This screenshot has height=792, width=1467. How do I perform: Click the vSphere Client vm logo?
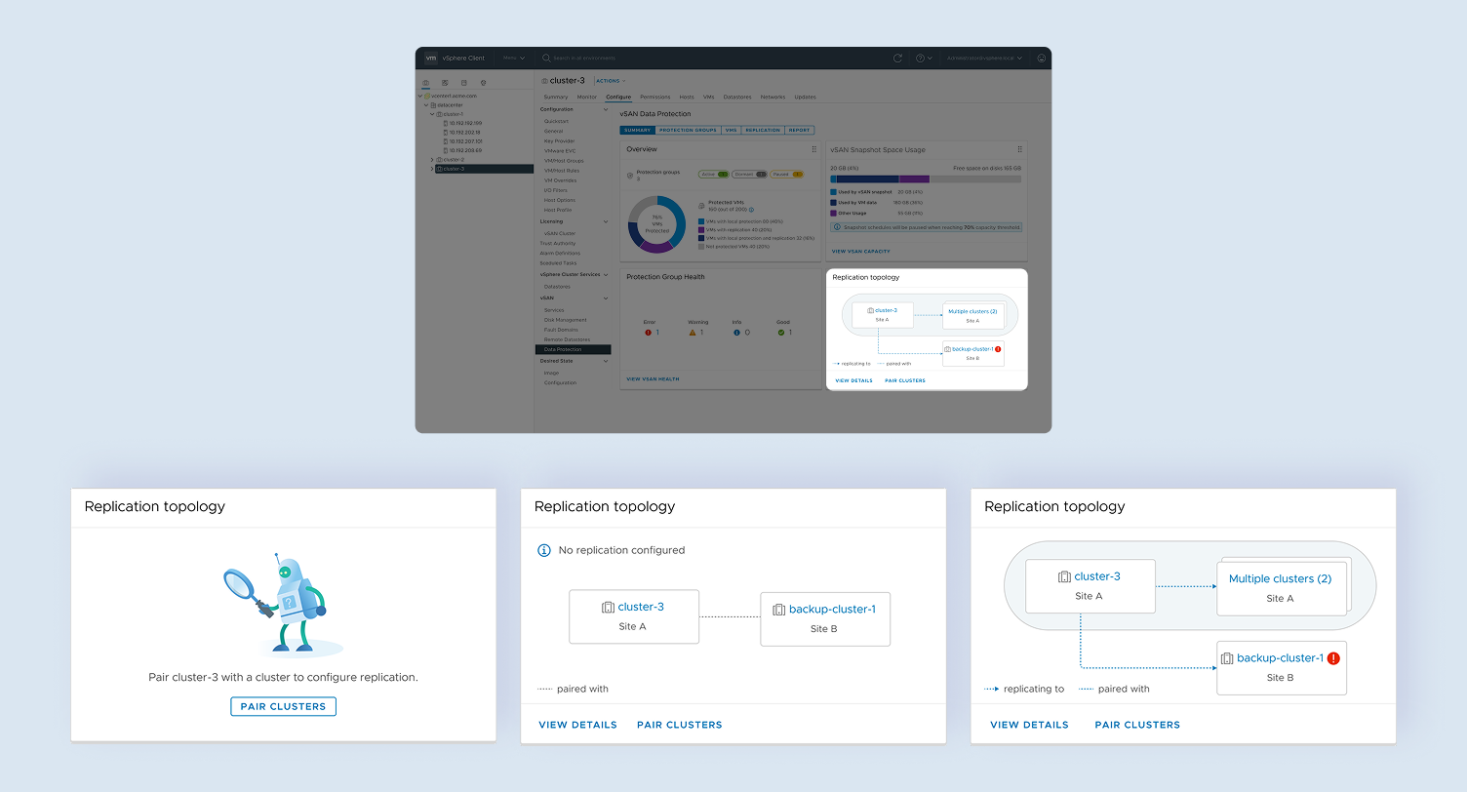pyautogui.click(x=431, y=58)
